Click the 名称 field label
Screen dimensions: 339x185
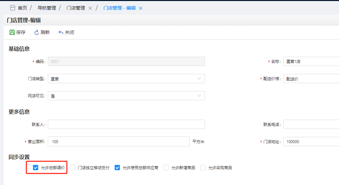point(276,62)
